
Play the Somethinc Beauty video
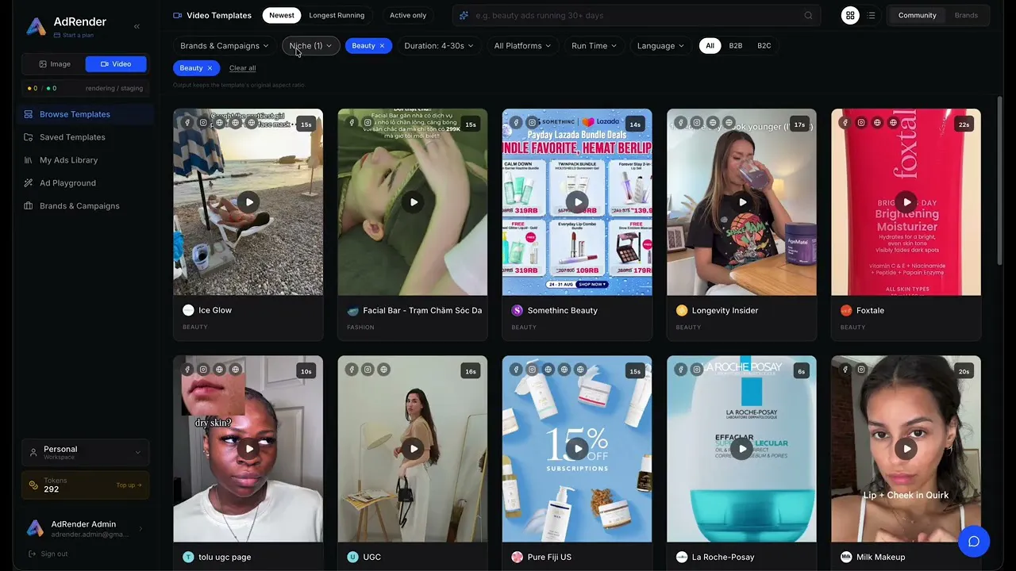click(x=577, y=202)
